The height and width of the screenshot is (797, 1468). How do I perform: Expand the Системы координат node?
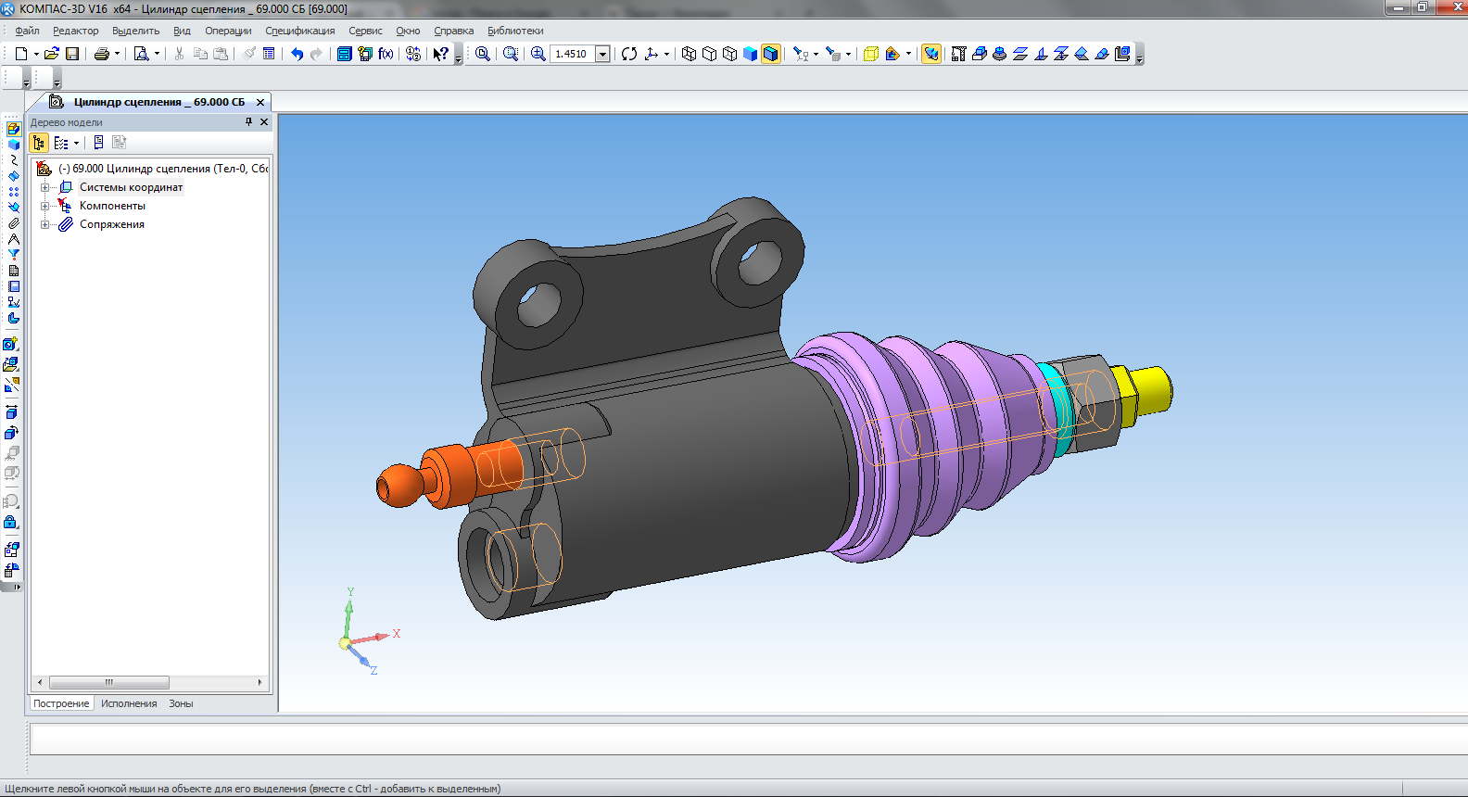point(44,187)
